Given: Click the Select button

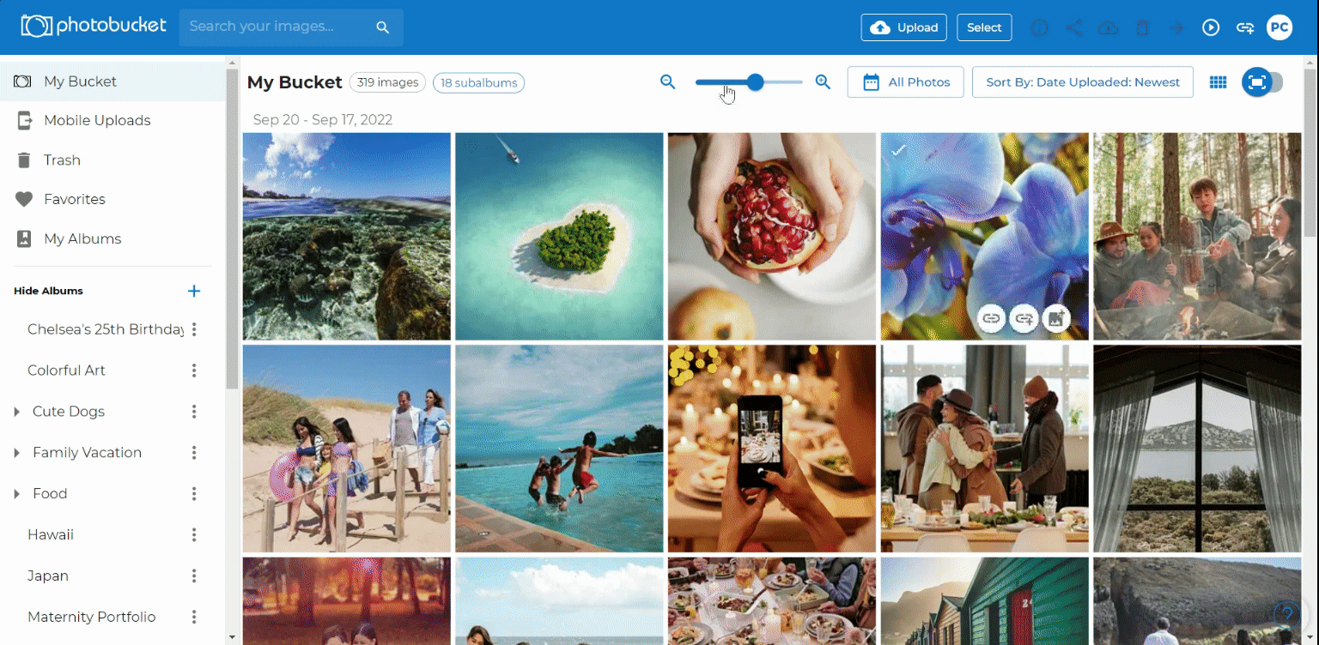Looking at the screenshot, I should click(984, 27).
